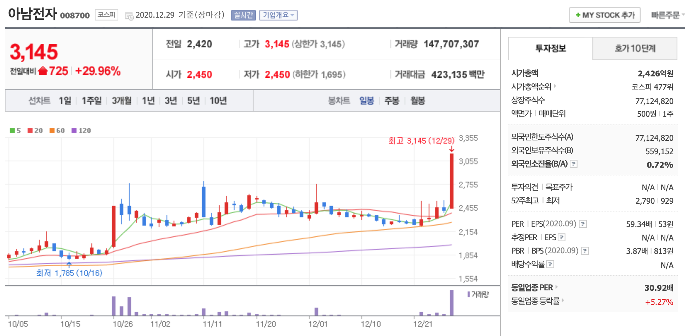
Task: Select the 1일 line chart period
Action: coord(65,101)
